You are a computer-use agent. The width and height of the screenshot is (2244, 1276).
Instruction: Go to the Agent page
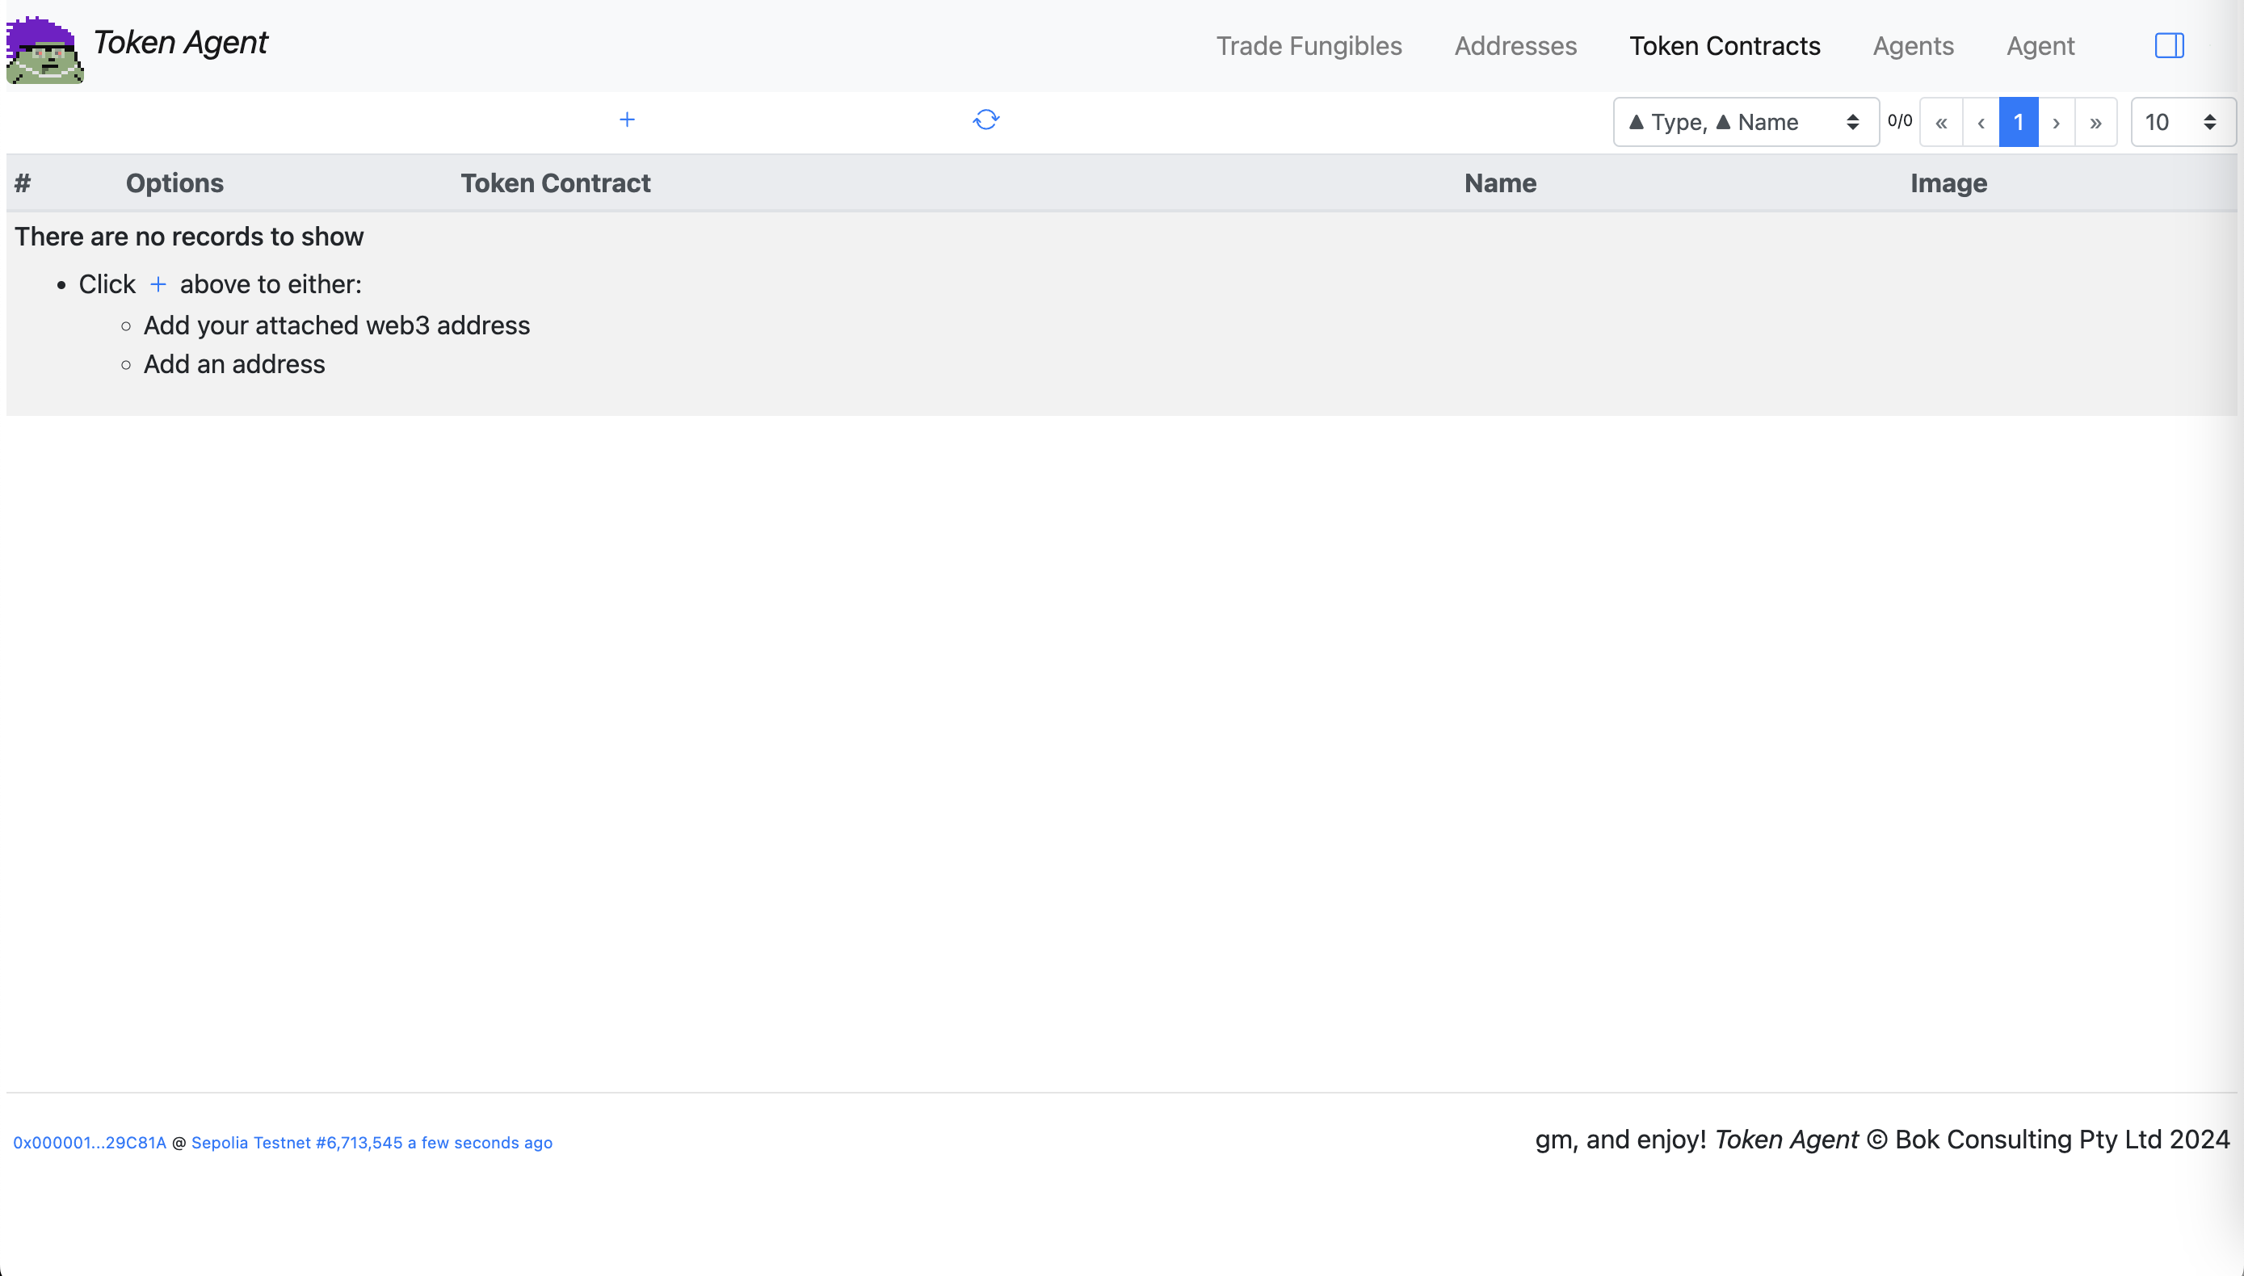2040,45
